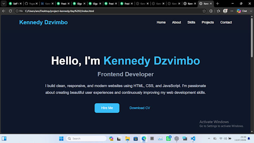
Task: Reload the page with the refresh icon
Action: [x=10, y=11]
